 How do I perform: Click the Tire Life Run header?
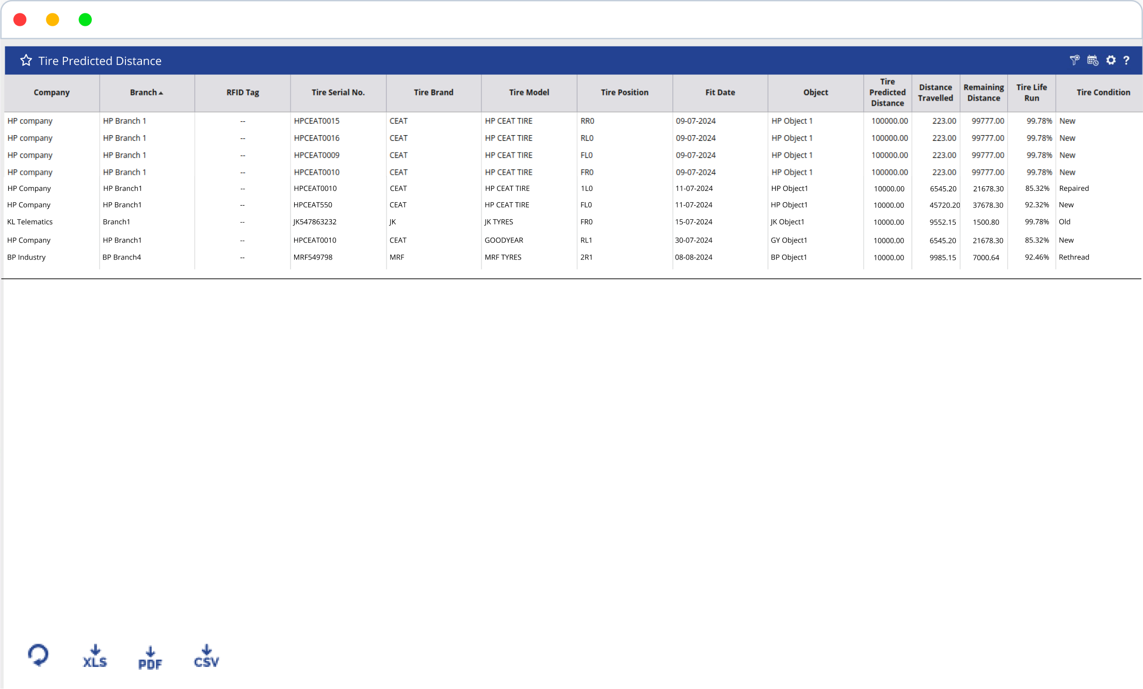(1031, 92)
